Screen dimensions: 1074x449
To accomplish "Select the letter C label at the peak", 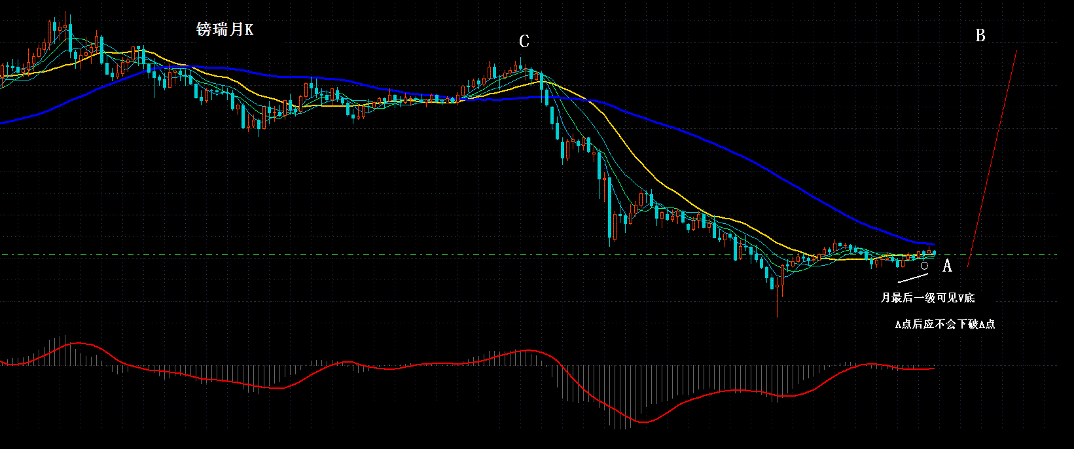I will pos(524,41).
